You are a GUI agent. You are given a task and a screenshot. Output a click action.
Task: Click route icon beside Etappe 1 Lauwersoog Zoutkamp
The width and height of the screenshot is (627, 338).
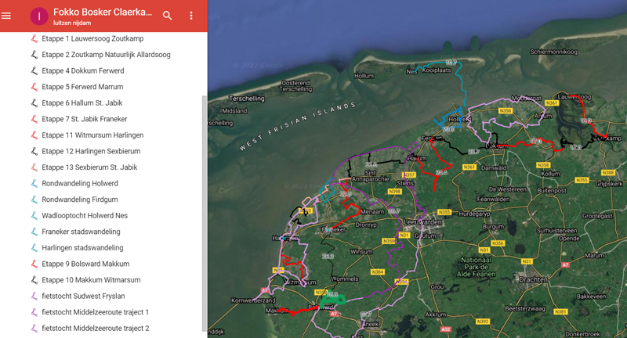coord(34,38)
